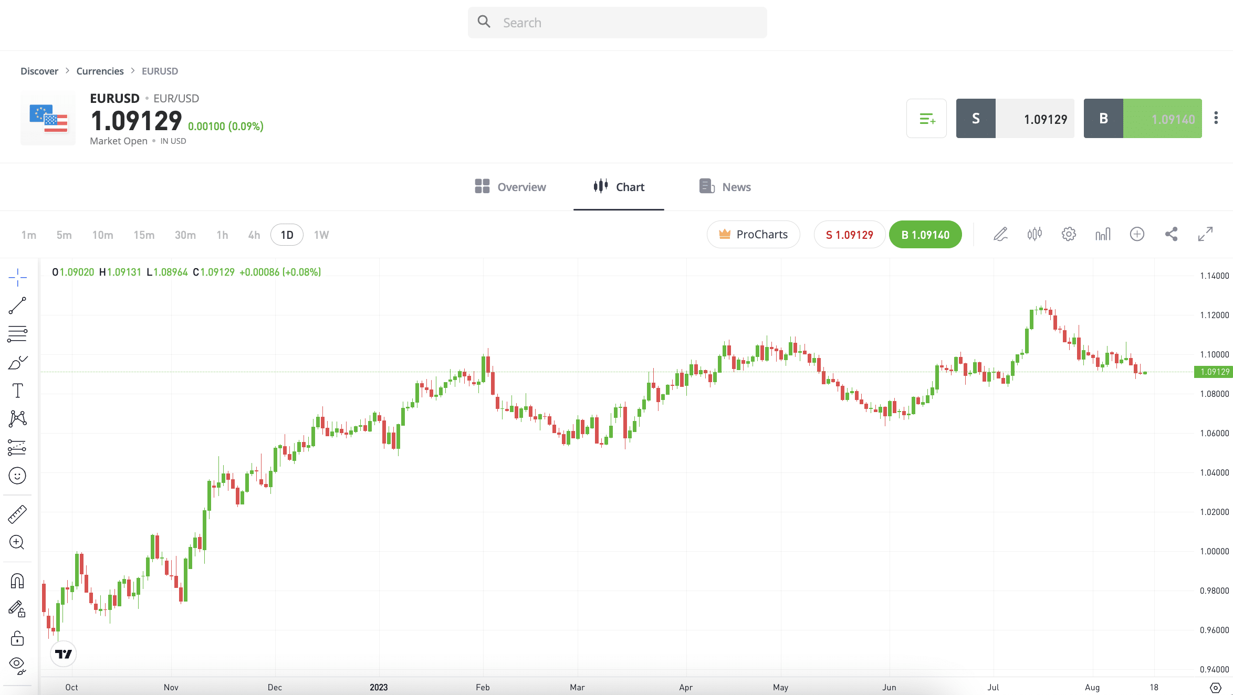Screen dimensions: 1233x695
Task: Toggle stay in drawing mode
Action: 17,609
